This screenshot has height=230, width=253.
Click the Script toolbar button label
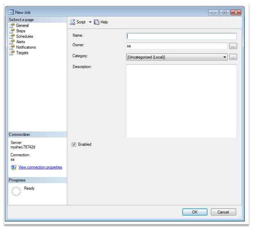pos(81,22)
